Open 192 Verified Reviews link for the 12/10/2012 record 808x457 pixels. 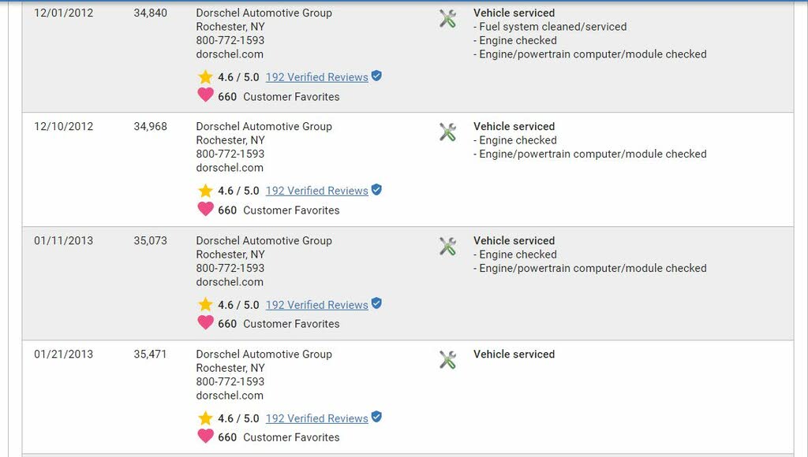[317, 191]
